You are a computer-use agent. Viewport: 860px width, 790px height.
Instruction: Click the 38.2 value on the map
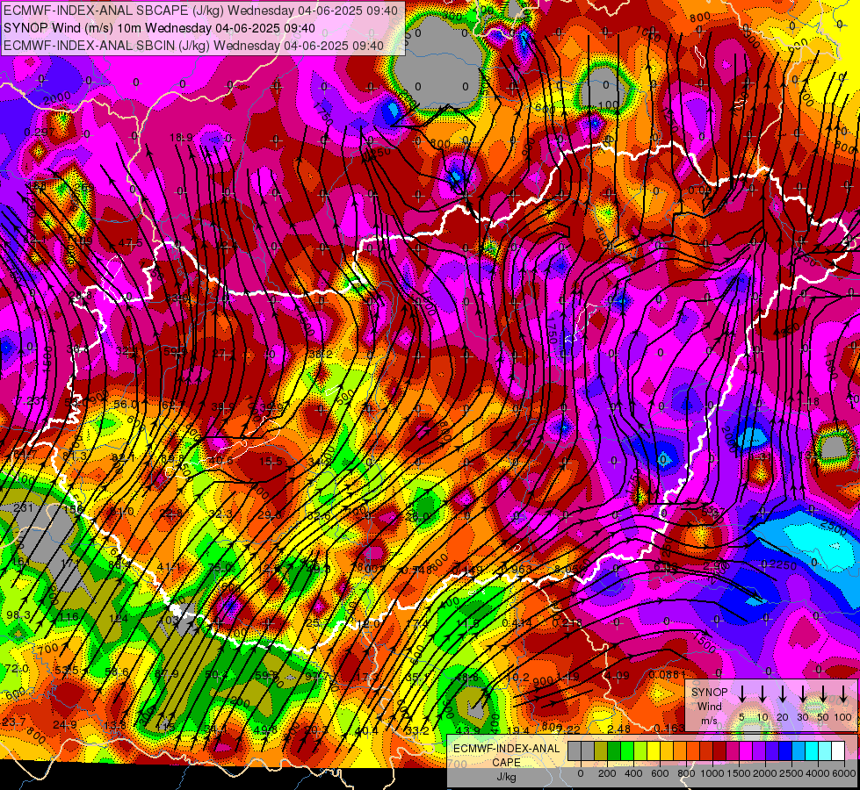(x=321, y=354)
